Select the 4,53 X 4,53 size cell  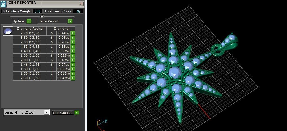coord(30,47)
